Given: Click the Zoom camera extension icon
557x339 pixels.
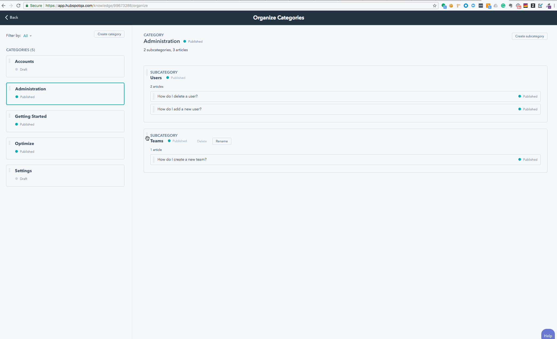Looking at the screenshot, I should (473, 6).
